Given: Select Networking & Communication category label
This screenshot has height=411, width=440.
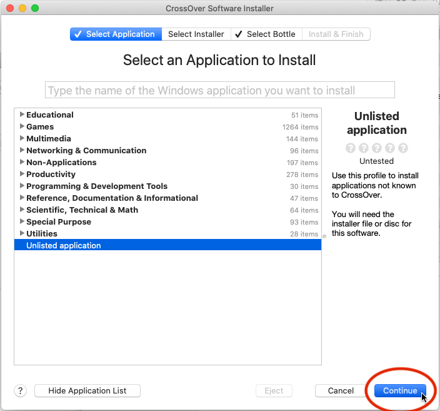Looking at the screenshot, I should click(x=86, y=150).
